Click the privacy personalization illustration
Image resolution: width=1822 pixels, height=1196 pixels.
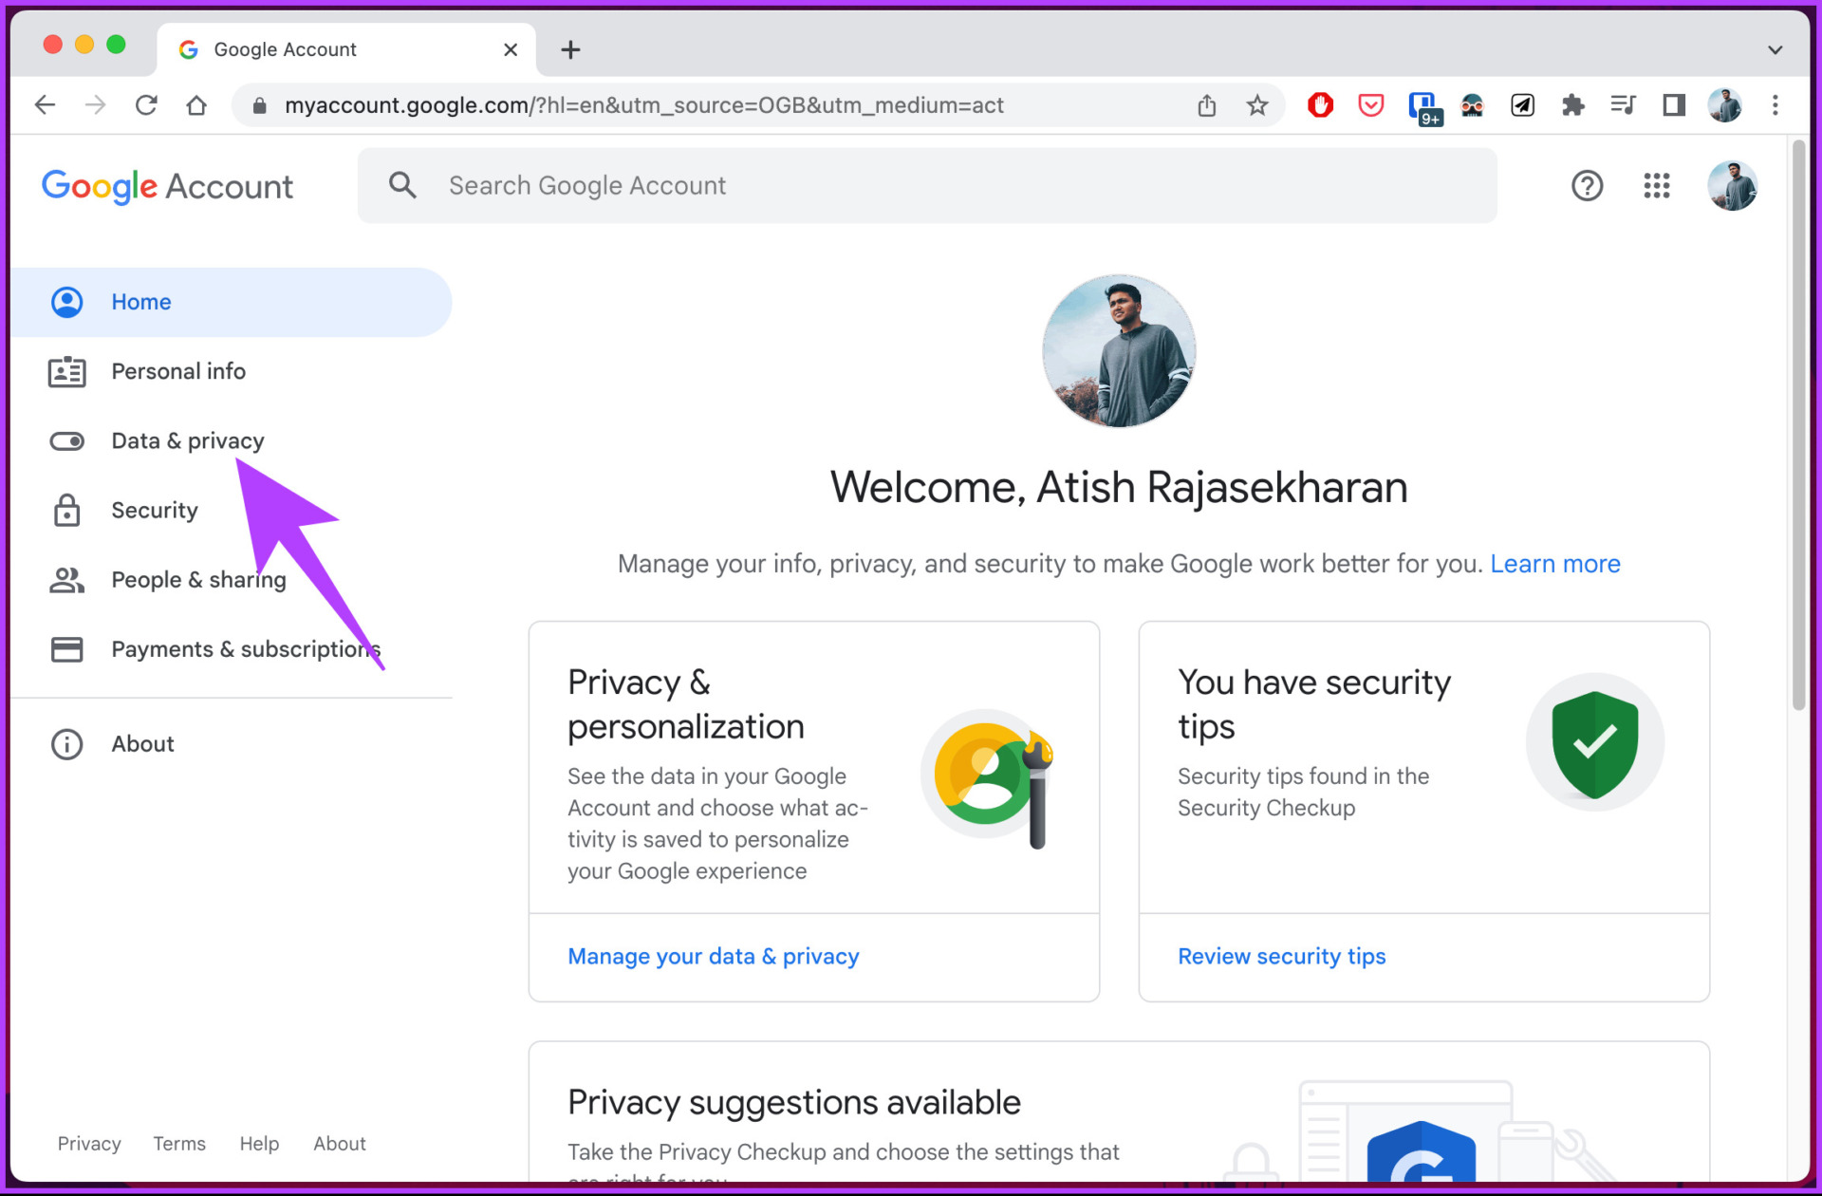(987, 778)
